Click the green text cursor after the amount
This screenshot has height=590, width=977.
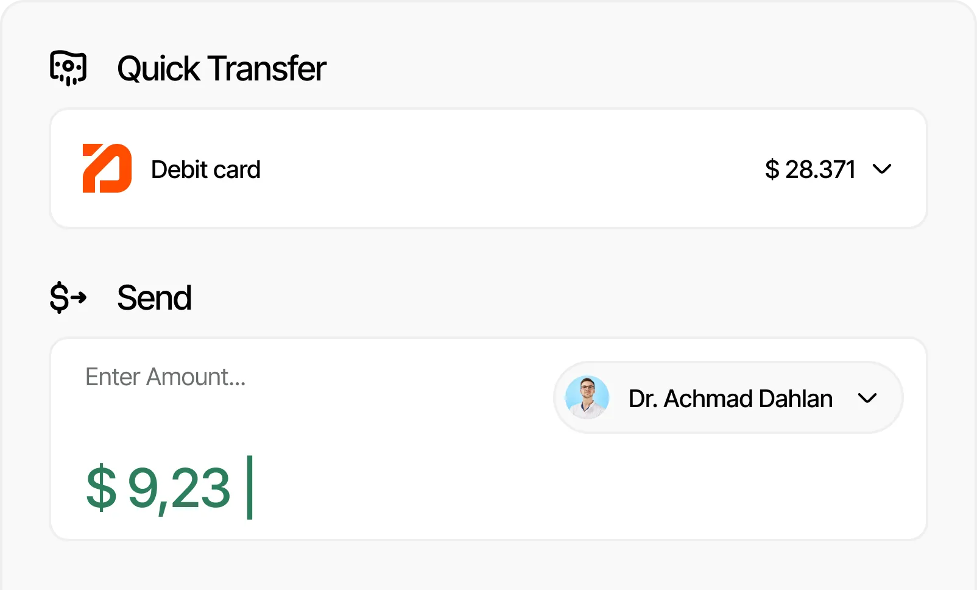point(250,488)
